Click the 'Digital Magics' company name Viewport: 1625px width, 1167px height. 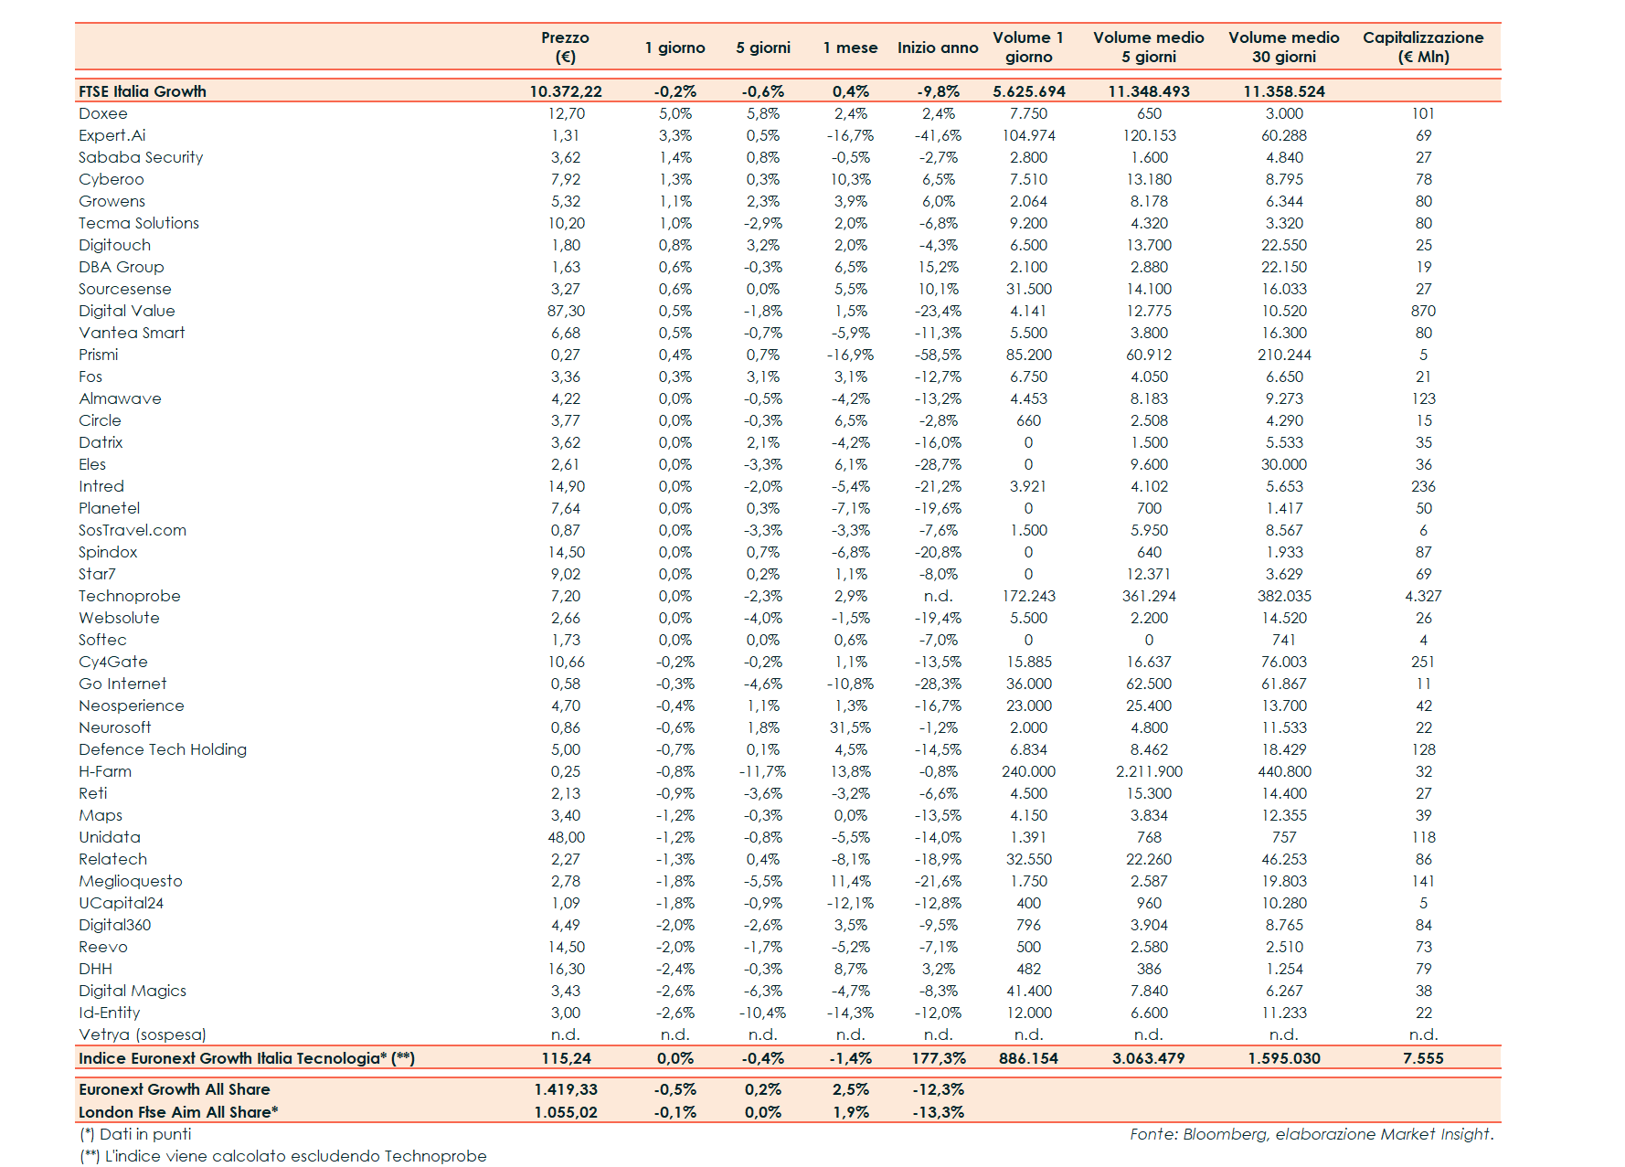pyautogui.click(x=133, y=991)
